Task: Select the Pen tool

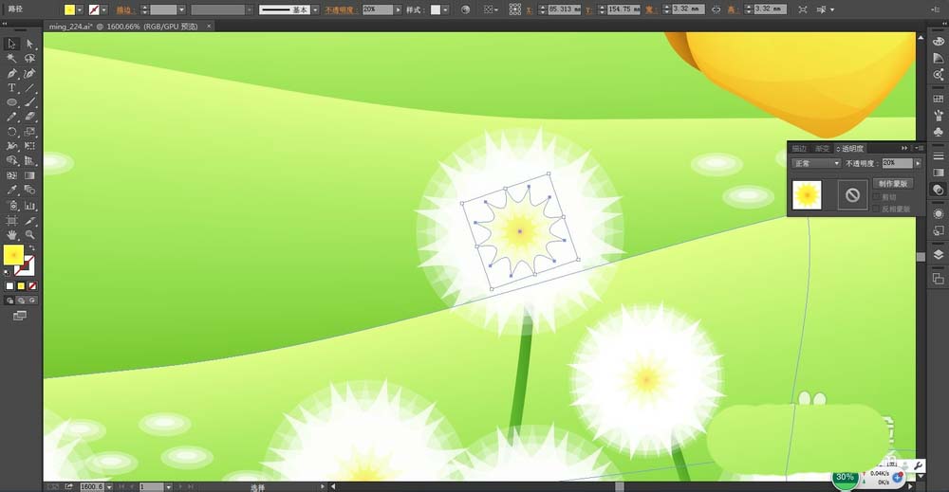Action: pos(11,73)
